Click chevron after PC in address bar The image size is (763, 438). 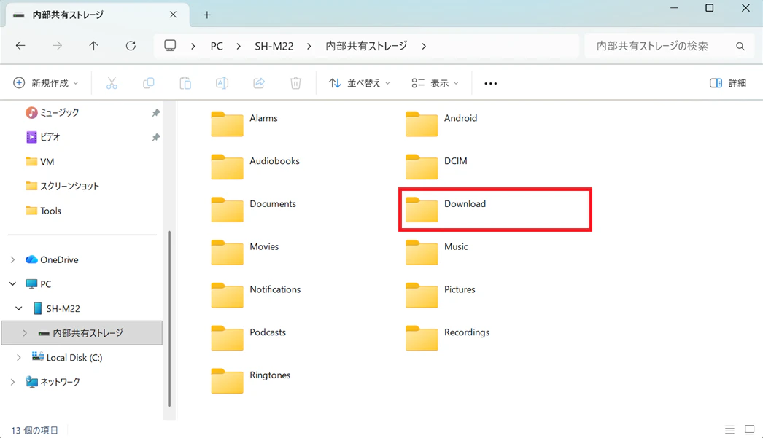tap(239, 46)
